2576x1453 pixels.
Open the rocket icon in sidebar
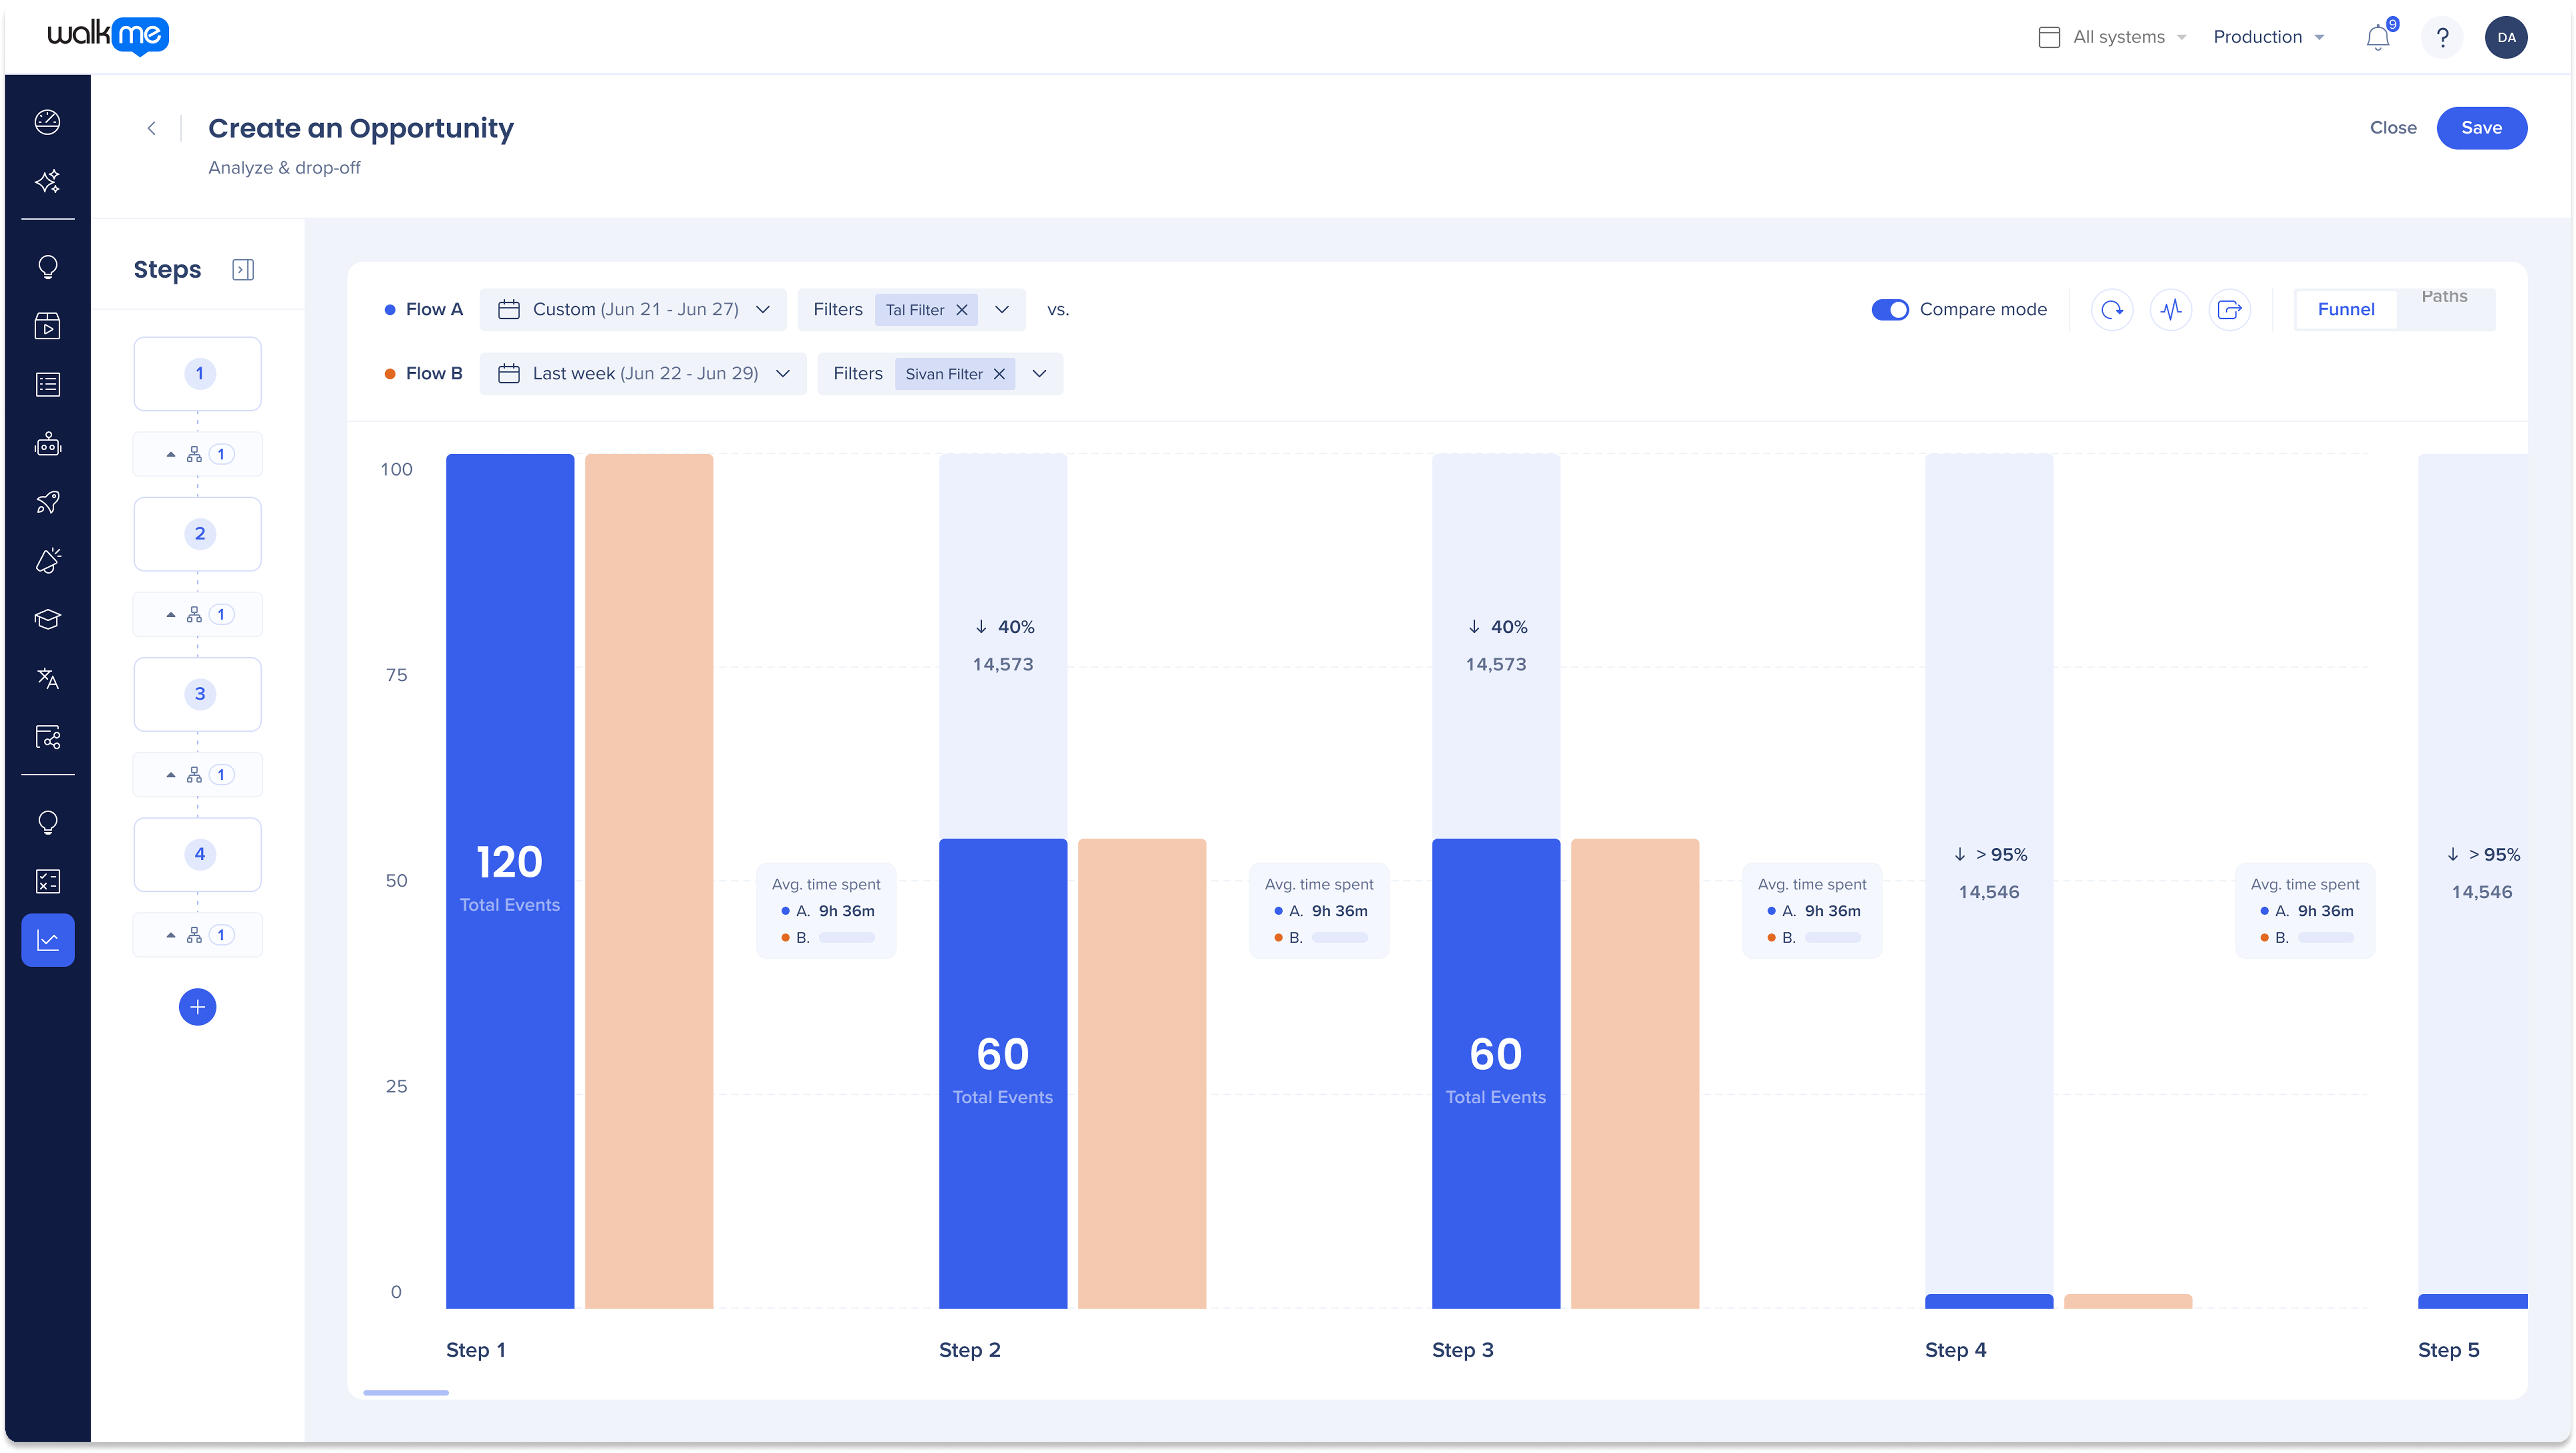[x=48, y=502]
